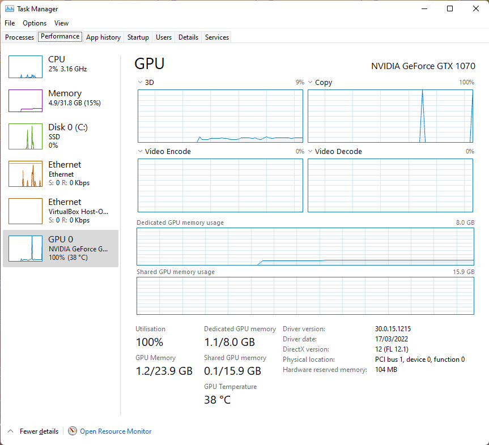Minimize the Task Manager window
The height and width of the screenshot is (445, 489).
[x=424, y=8]
